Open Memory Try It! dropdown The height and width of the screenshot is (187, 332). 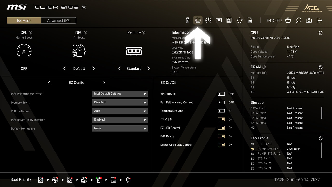pyautogui.click(x=120, y=102)
